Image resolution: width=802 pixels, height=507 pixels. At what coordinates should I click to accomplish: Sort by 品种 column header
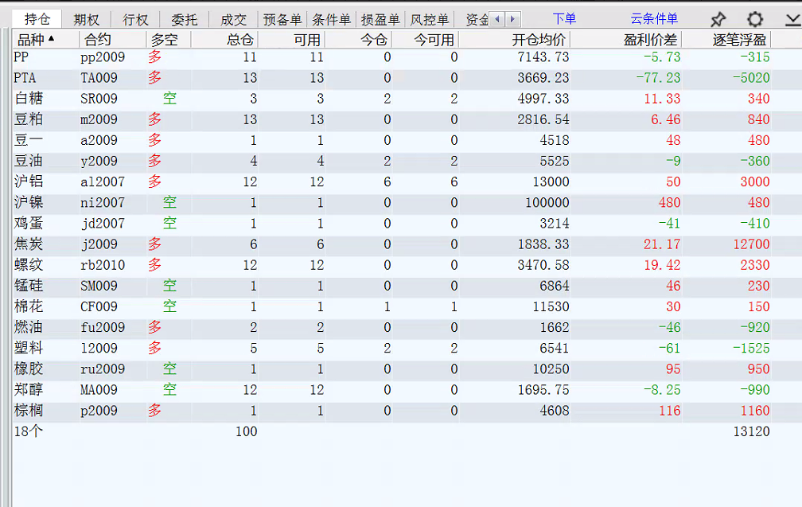(36, 40)
